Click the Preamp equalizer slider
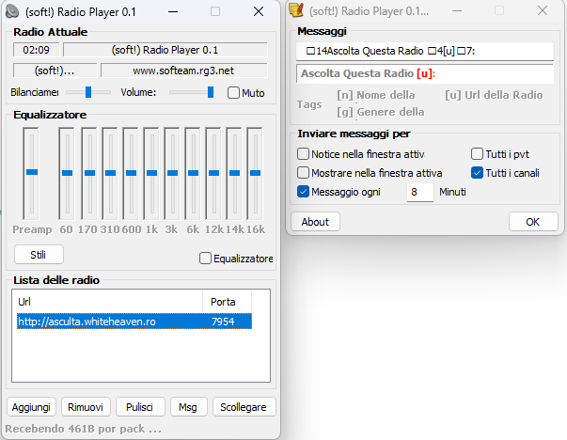The width and height of the screenshot is (567, 440). pos(32,172)
